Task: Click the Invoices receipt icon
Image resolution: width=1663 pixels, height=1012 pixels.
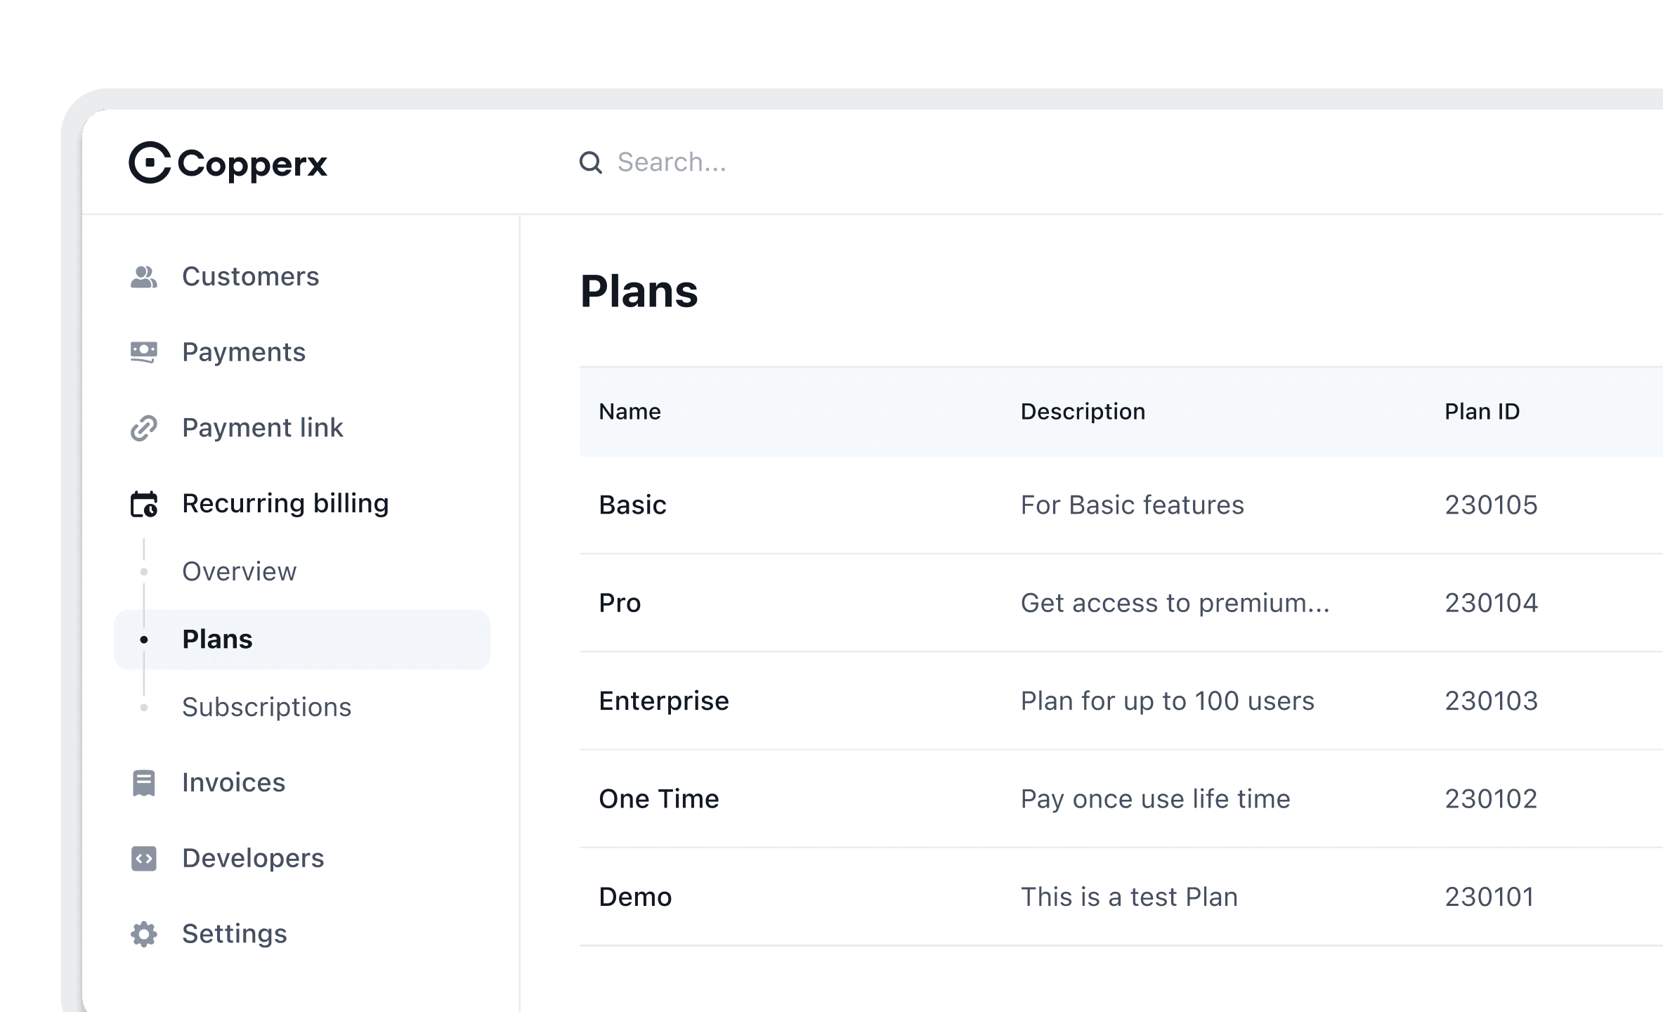Action: [144, 783]
